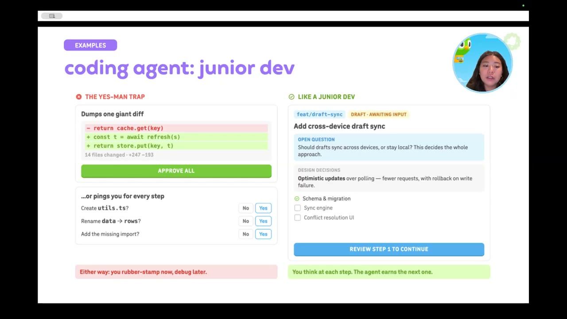Click 'Dumps one giant diff' heading
Screen dimensions: 567x319
pos(113,114)
